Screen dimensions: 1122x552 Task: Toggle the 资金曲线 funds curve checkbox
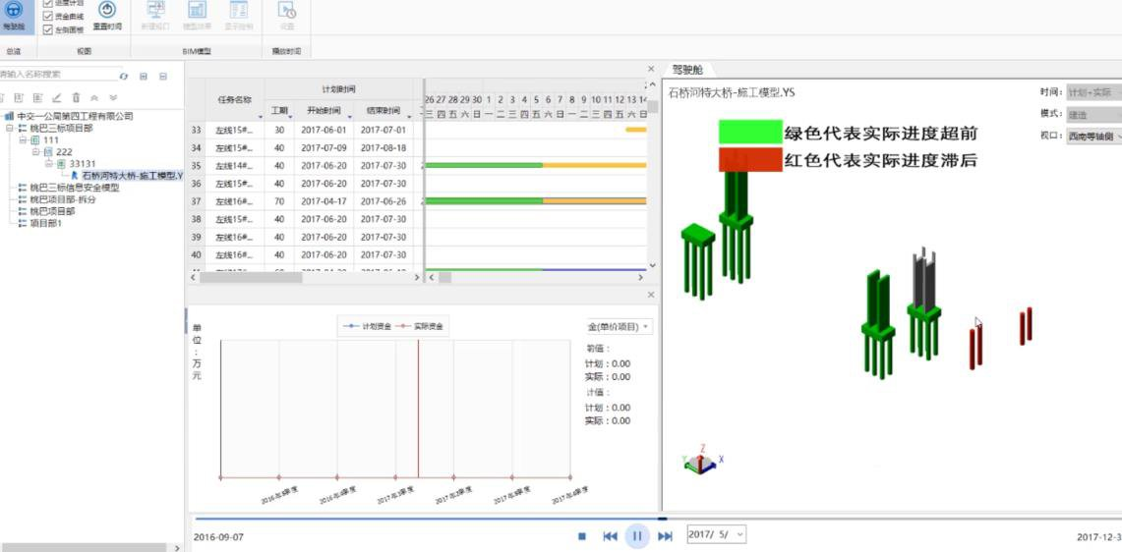pos(48,16)
